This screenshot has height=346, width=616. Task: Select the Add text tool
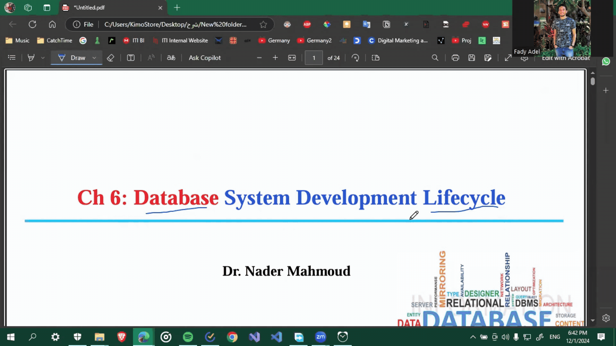(x=131, y=58)
